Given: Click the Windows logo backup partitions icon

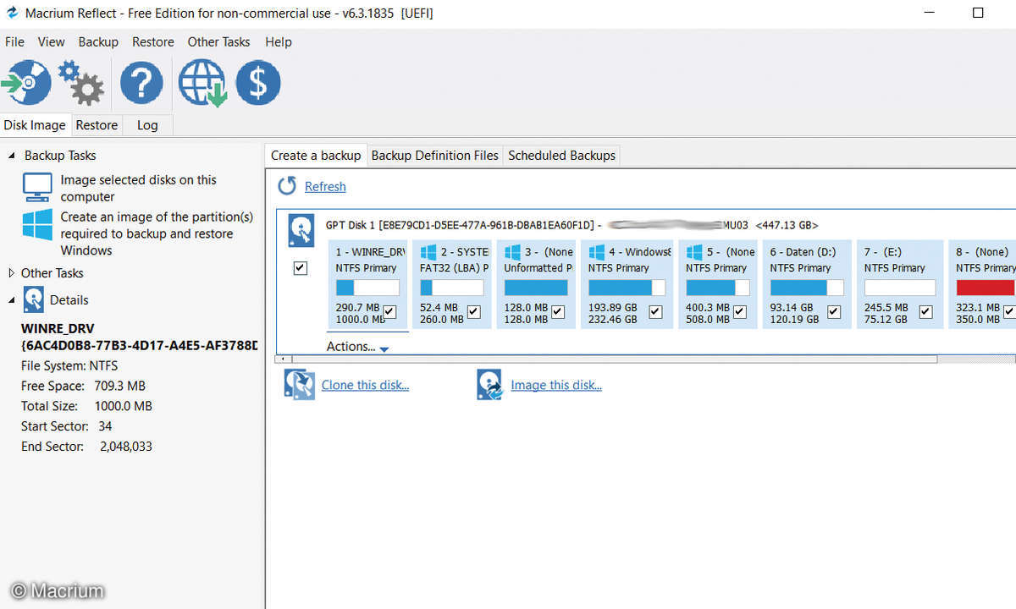Looking at the screenshot, I should pos(37,226).
